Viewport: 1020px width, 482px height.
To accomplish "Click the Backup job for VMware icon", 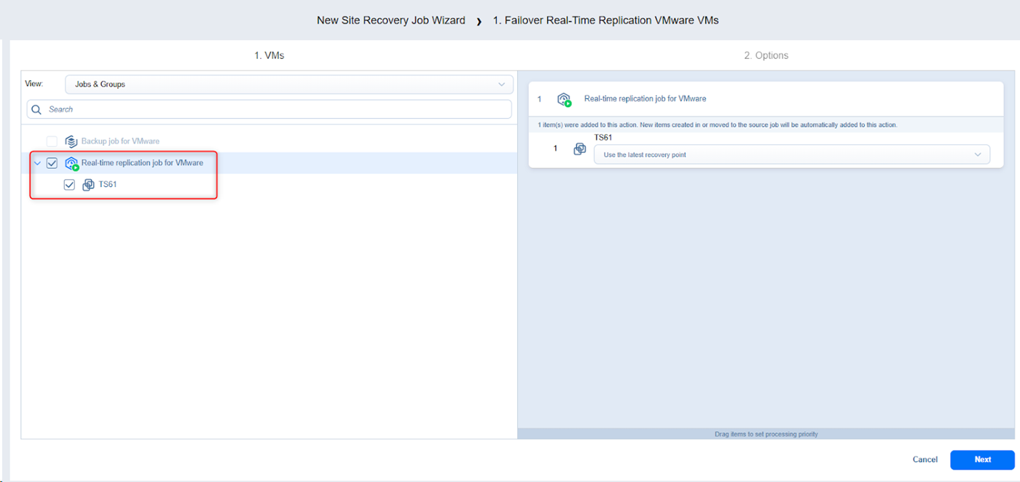I will [x=71, y=141].
